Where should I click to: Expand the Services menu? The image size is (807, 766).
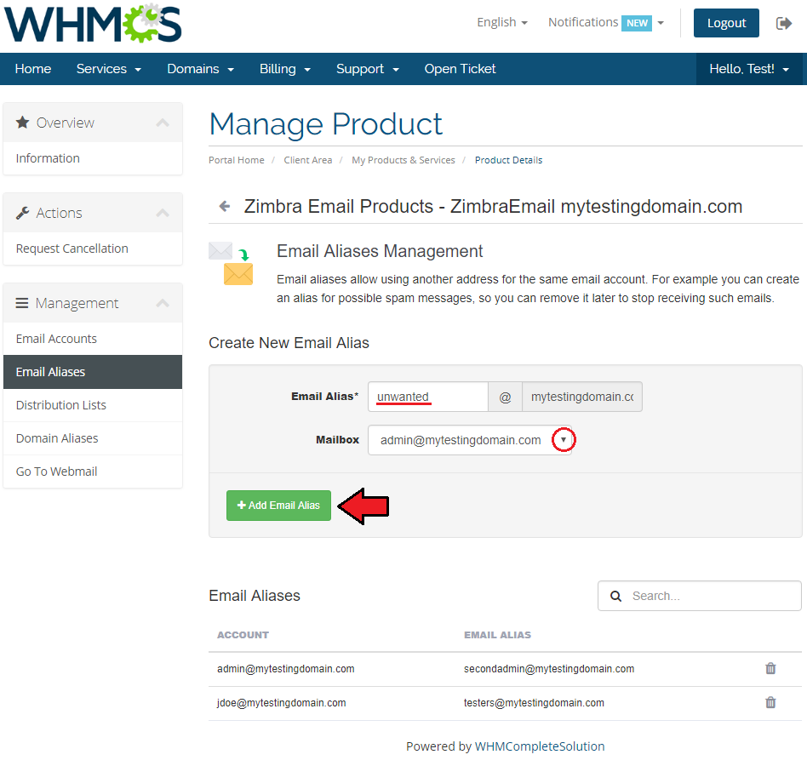click(109, 69)
